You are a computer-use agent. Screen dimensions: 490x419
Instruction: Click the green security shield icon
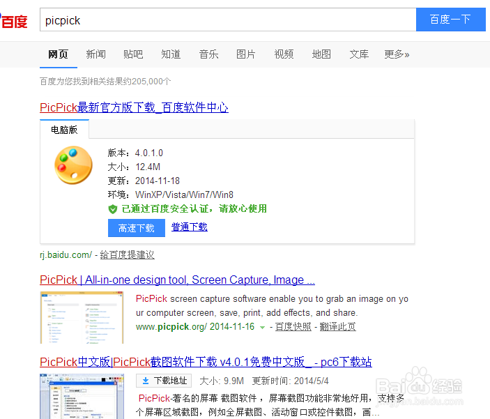point(112,209)
